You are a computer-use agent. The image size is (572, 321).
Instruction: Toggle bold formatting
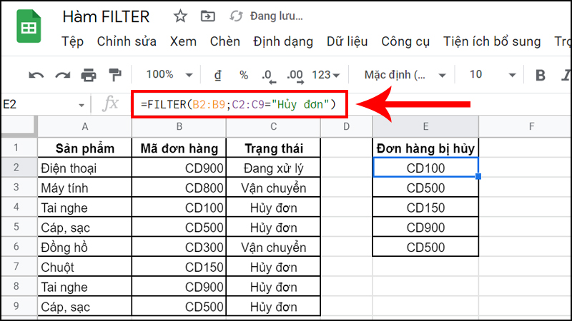(540, 75)
